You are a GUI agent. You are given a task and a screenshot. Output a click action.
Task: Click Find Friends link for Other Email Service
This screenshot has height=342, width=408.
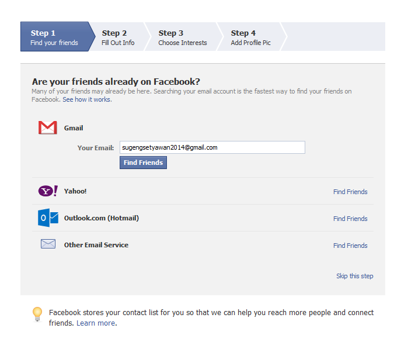point(350,246)
